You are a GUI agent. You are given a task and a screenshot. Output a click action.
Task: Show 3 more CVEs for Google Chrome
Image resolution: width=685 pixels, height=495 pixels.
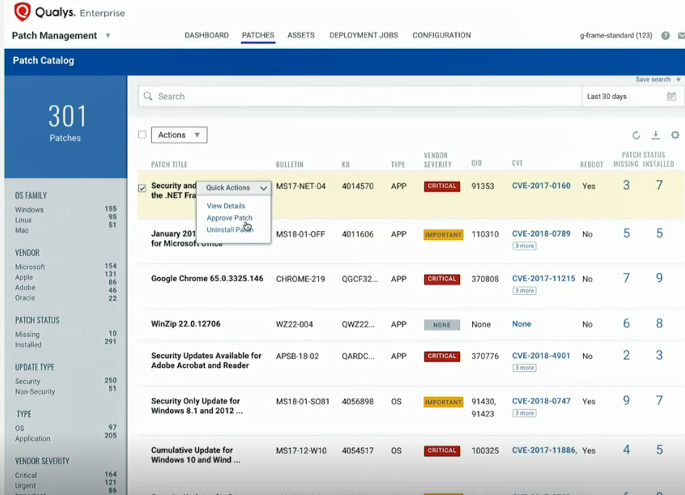(x=524, y=291)
